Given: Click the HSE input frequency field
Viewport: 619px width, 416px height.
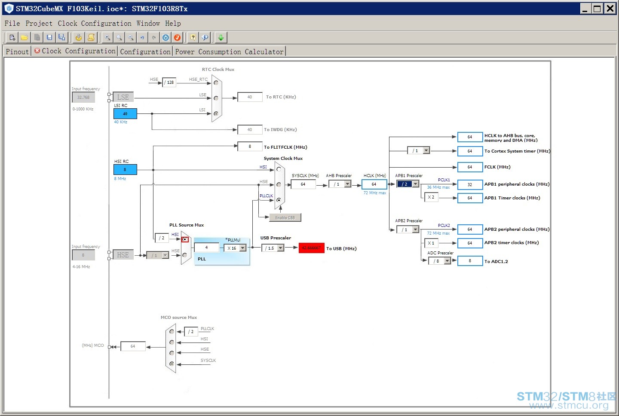Looking at the screenshot, I should coord(83,255).
